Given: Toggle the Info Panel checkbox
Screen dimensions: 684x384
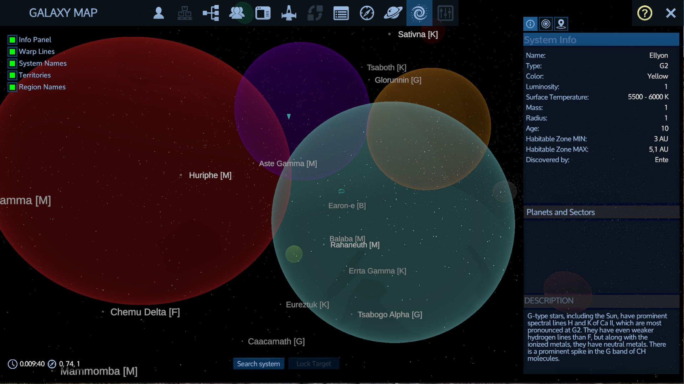Looking at the screenshot, I should coord(12,40).
